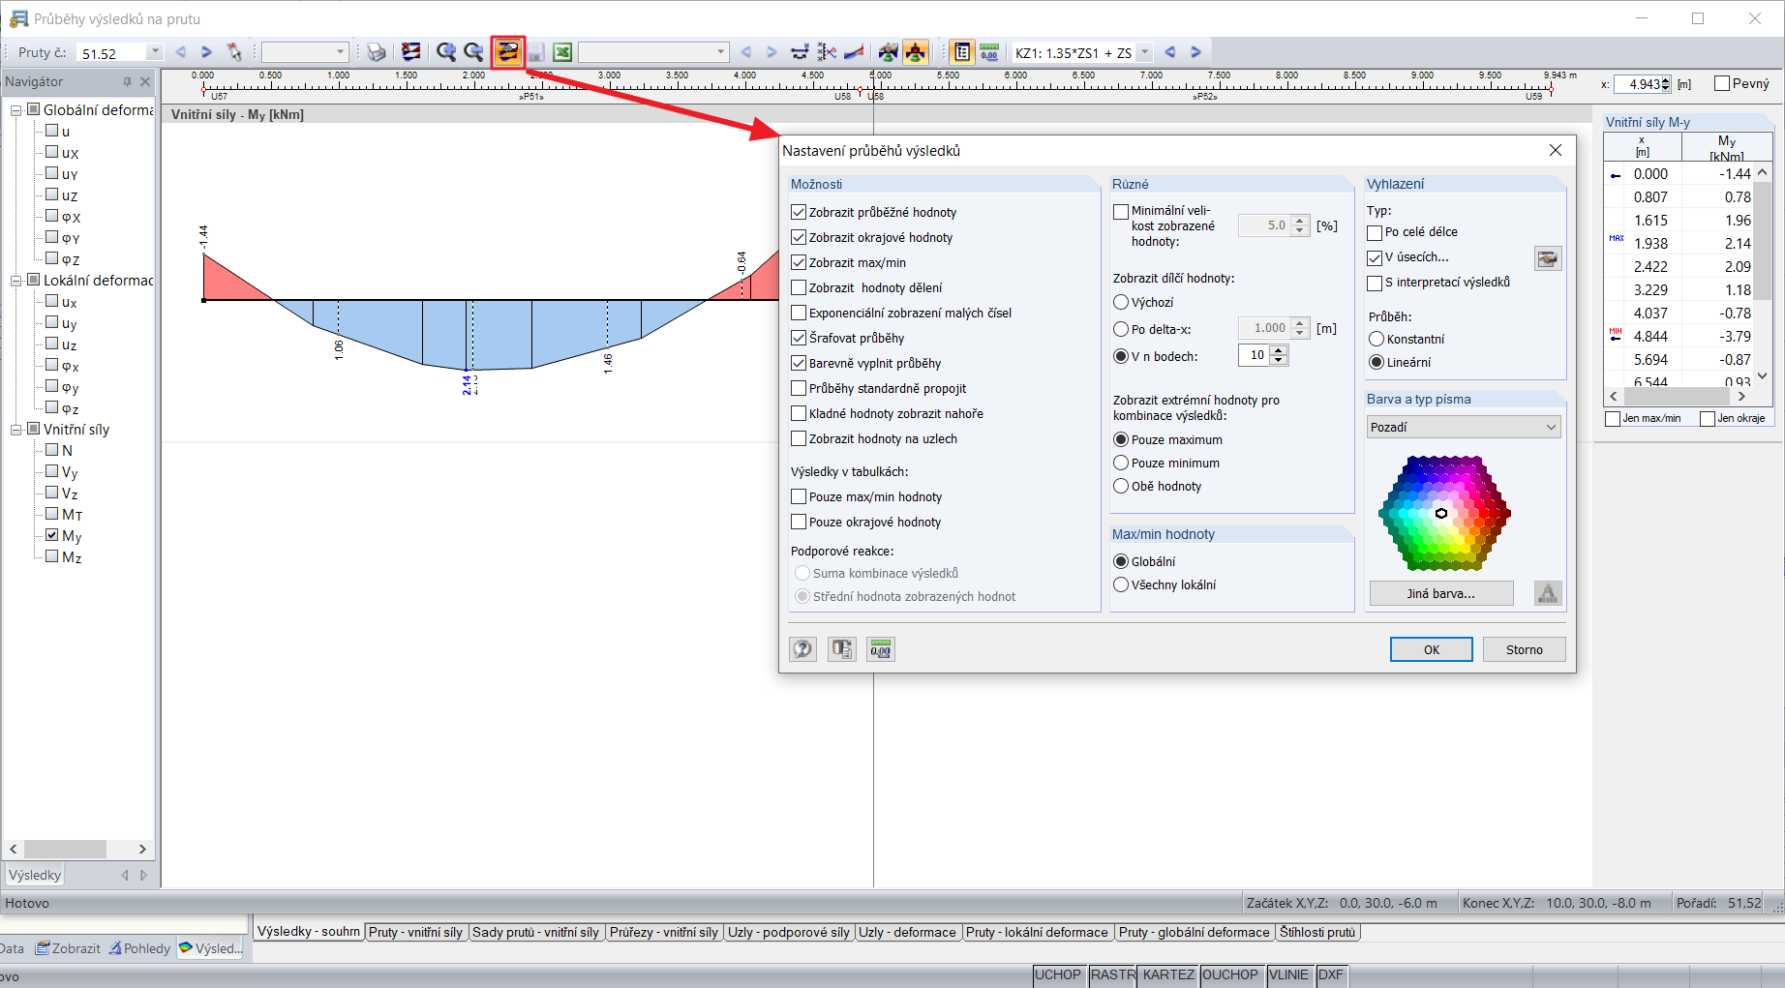Open the Štíhlosti prutů tab

tap(1317, 932)
